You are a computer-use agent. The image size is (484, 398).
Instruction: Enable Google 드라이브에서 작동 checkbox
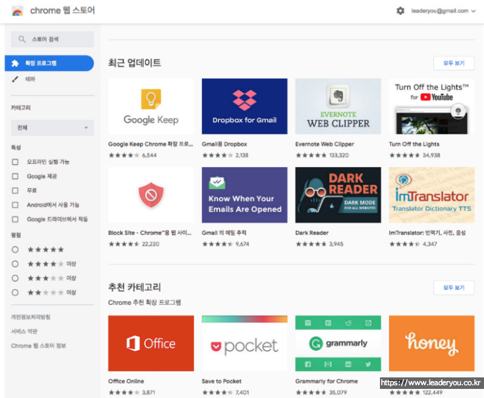pyautogui.click(x=15, y=219)
